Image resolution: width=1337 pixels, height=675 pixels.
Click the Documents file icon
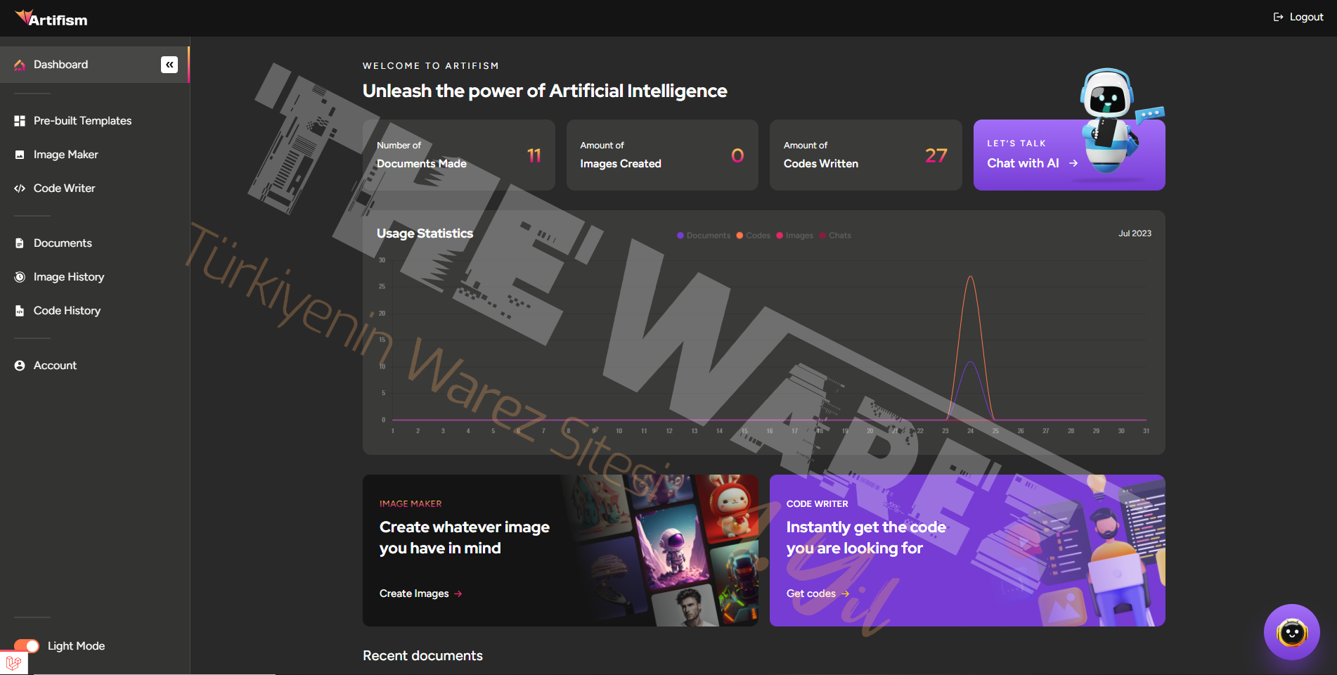(x=20, y=243)
